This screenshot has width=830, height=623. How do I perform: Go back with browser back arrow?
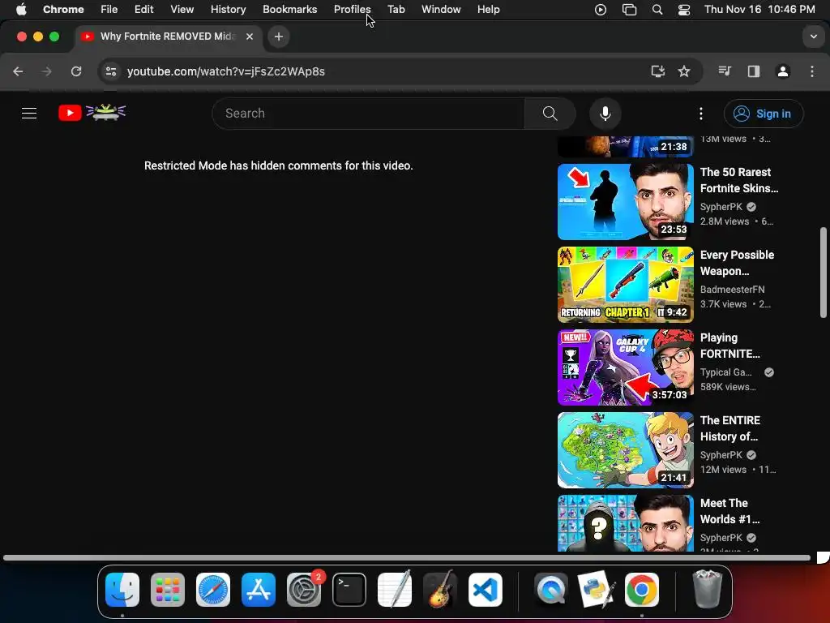click(x=18, y=71)
